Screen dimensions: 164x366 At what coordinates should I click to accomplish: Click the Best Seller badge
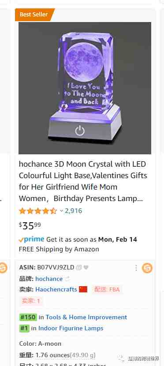pos(34,15)
